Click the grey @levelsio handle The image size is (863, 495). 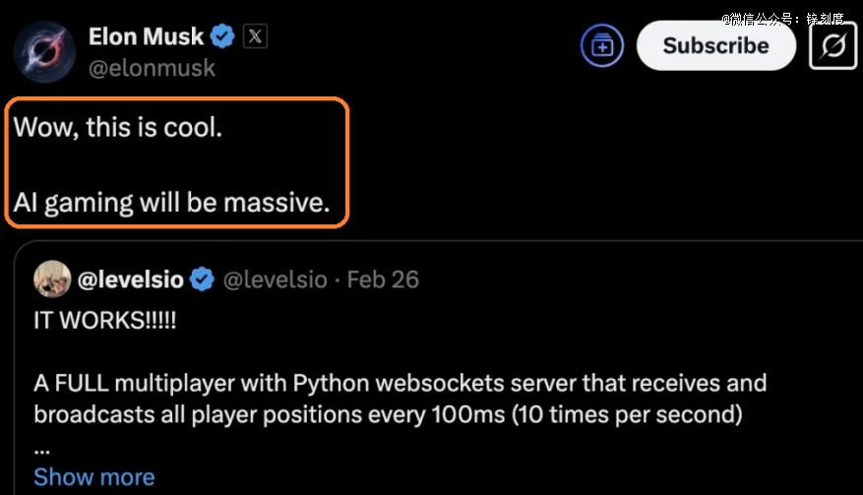276,280
